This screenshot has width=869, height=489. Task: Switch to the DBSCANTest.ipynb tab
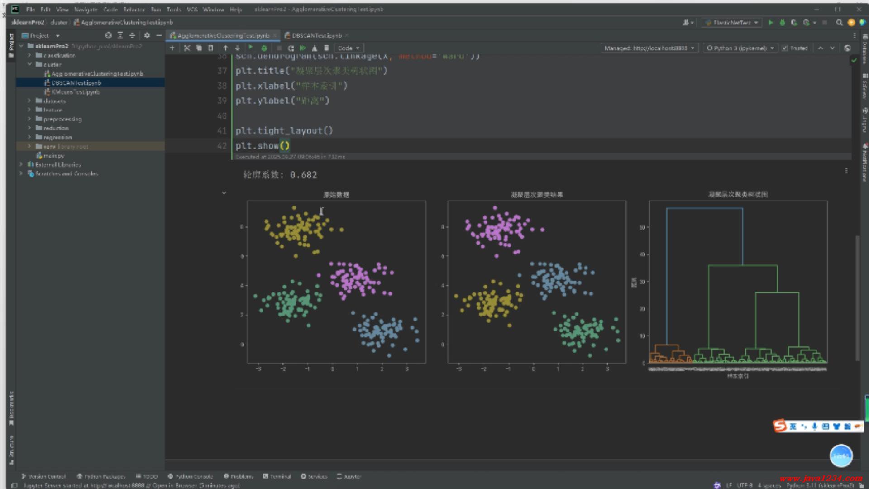[316, 35]
